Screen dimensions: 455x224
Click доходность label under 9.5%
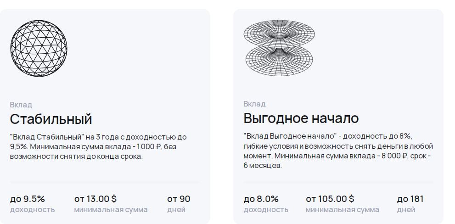[x=32, y=209]
